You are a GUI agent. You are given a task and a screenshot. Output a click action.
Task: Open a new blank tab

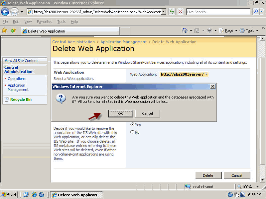pyautogui.click(x=125, y=32)
